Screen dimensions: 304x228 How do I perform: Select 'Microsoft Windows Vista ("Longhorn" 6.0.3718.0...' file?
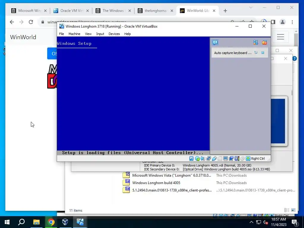tap(172, 175)
